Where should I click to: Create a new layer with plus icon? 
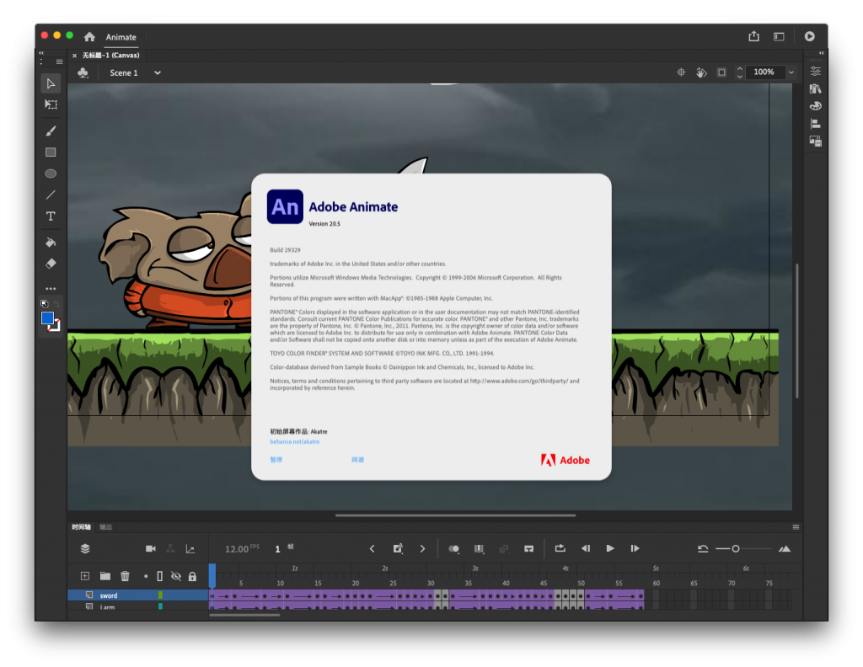[85, 576]
